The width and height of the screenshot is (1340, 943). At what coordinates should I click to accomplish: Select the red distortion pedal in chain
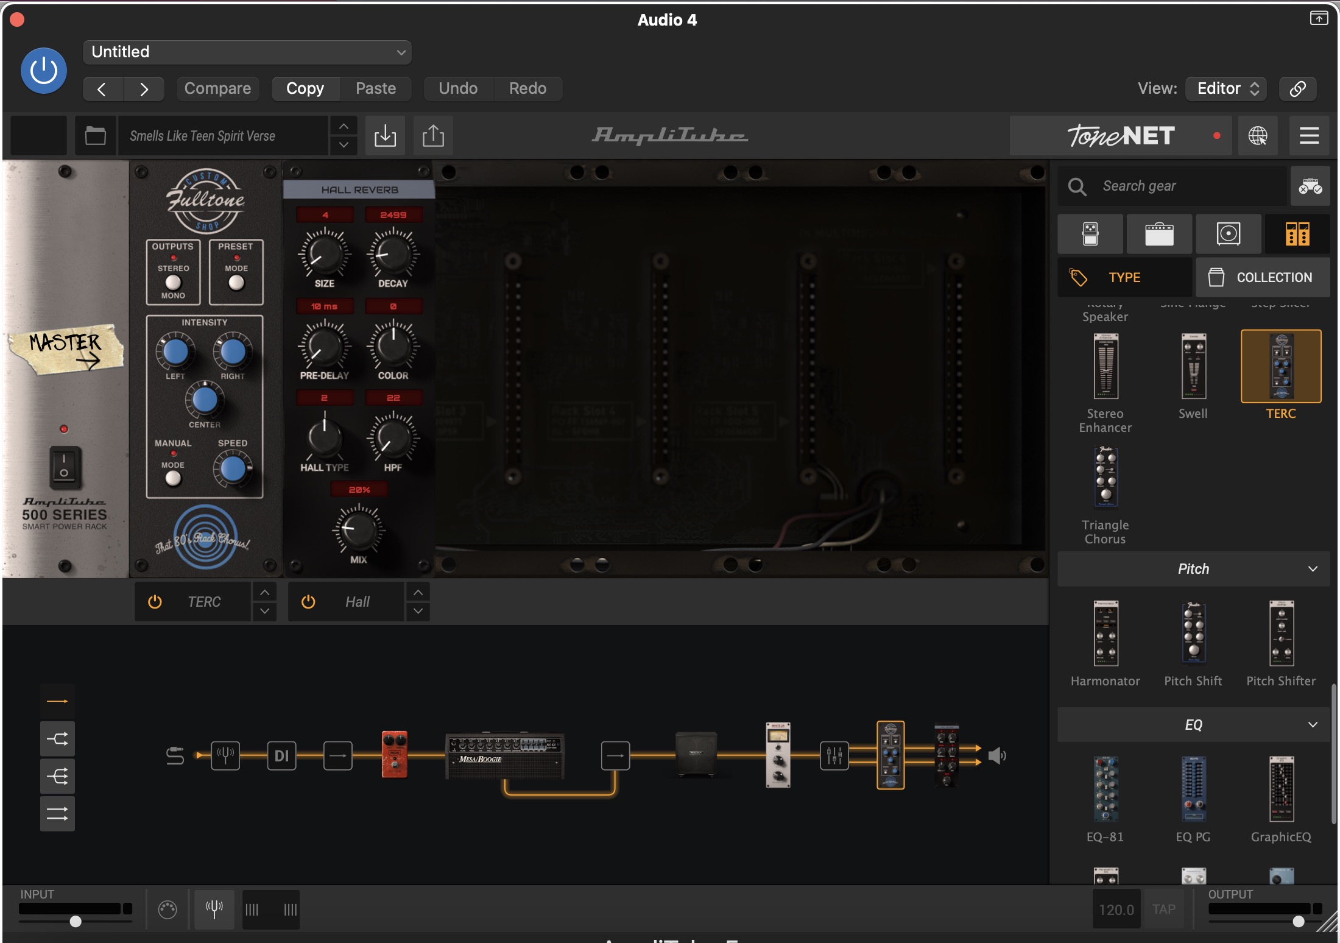(394, 755)
